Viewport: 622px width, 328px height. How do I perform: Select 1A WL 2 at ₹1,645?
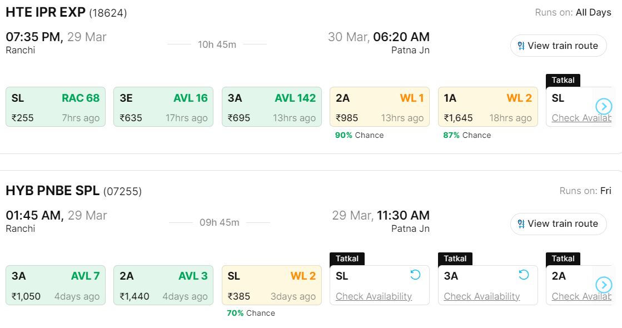(487, 107)
